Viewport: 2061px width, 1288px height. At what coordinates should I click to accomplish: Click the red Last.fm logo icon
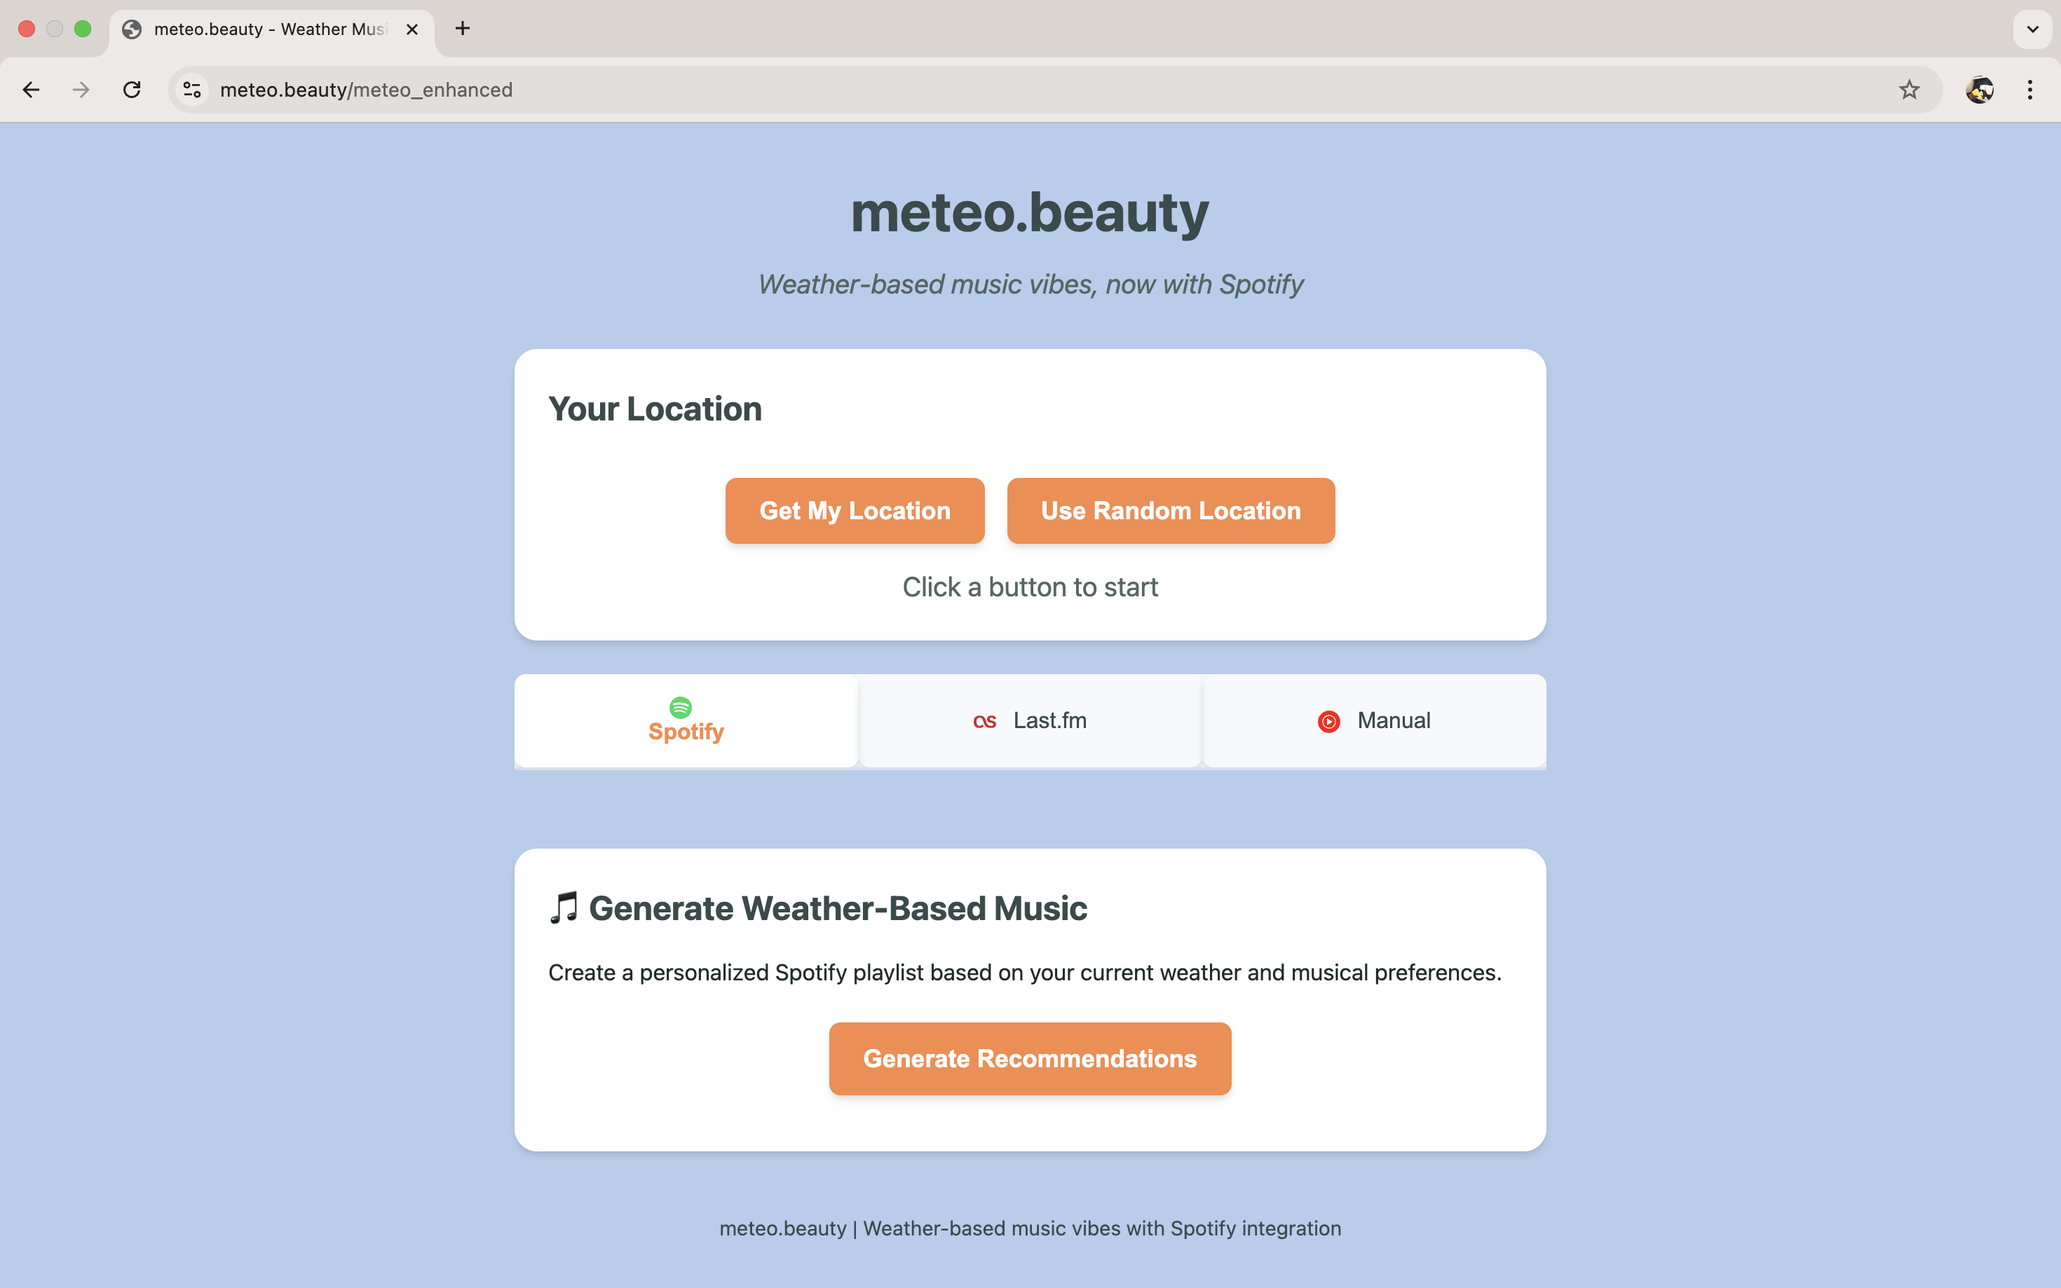985,722
